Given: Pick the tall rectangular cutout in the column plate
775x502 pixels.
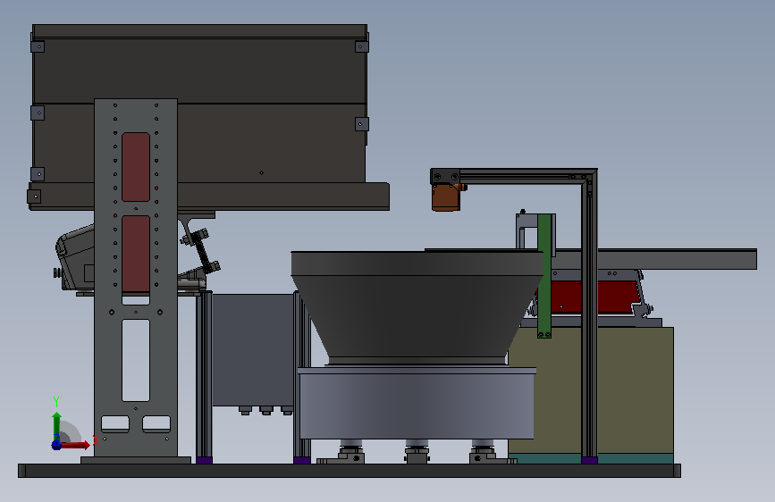Looking at the screenshot, I should (136, 360).
